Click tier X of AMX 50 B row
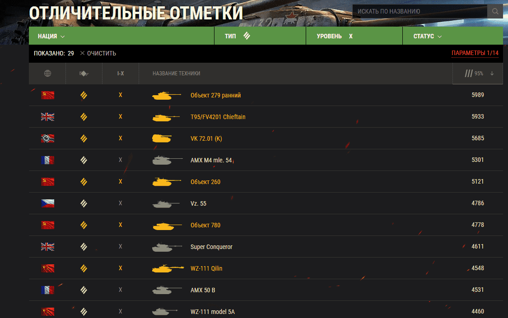This screenshot has height=318, width=508. click(121, 290)
